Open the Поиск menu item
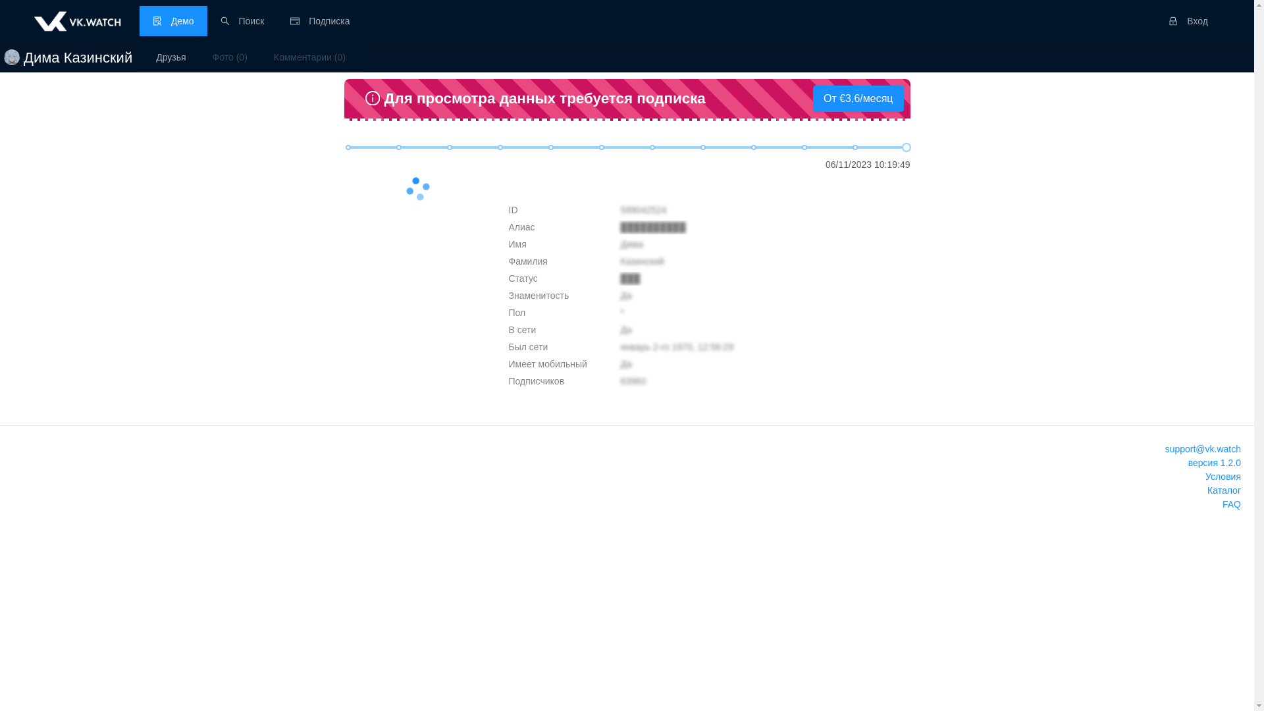1264x711 pixels. (242, 21)
